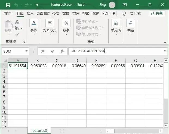Switch to the 插入 tab
This screenshot has width=169, height=134.
(30, 14)
